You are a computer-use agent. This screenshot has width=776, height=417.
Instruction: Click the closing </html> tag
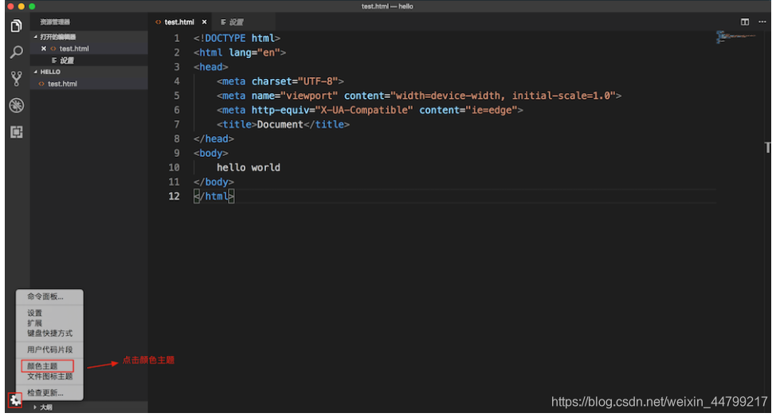(214, 196)
